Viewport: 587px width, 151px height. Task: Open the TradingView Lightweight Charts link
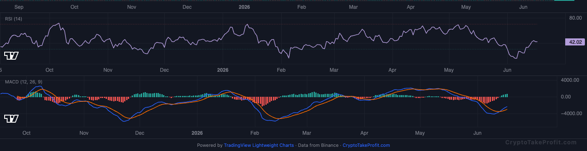259,145
